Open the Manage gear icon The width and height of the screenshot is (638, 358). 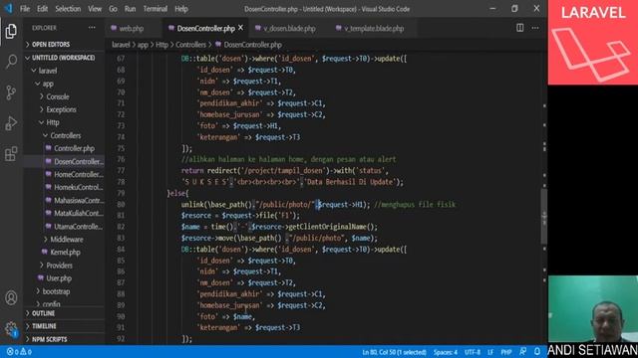[x=11, y=328]
